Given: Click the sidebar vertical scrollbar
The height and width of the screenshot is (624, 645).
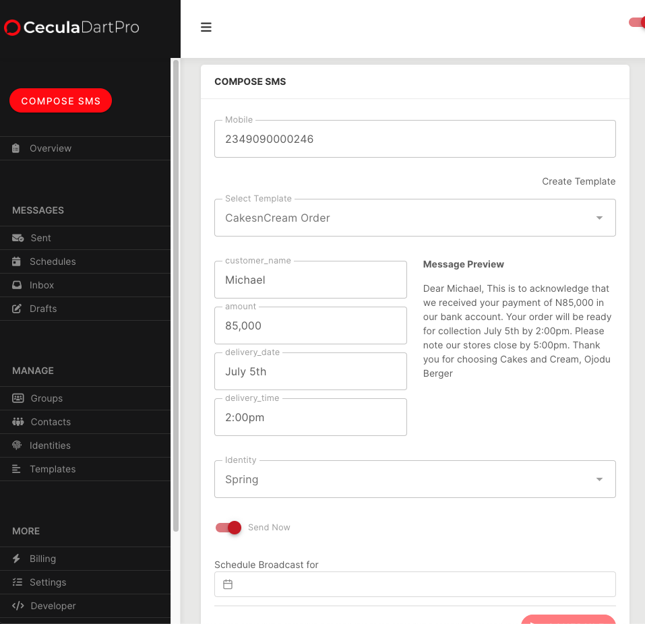Looking at the screenshot, I should pyautogui.click(x=176, y=295).
